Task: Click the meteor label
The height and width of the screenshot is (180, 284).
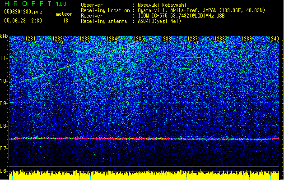Action: [64, 14]
